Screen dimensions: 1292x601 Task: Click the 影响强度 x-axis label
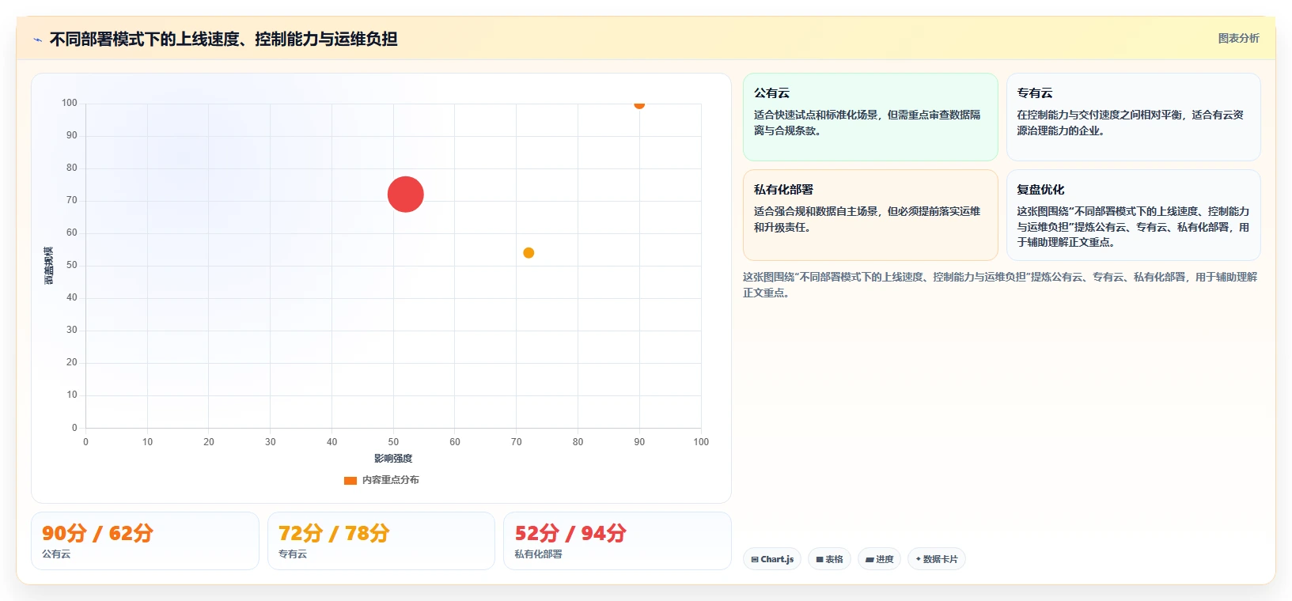[393, 459]
